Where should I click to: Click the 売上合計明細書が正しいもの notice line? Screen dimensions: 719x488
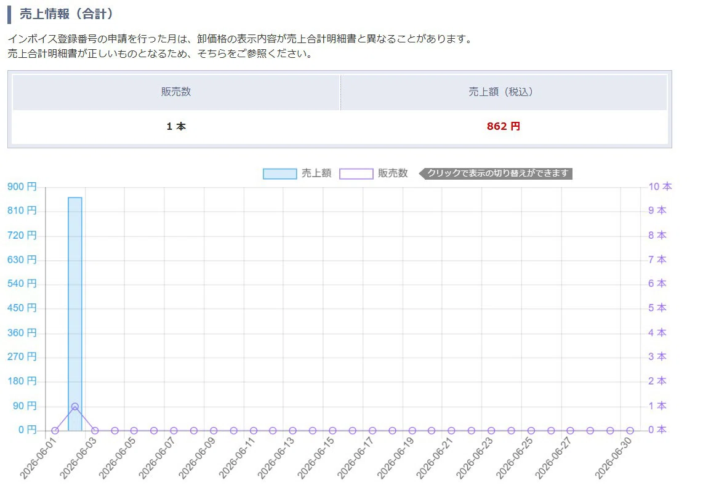tap(161, 54)
